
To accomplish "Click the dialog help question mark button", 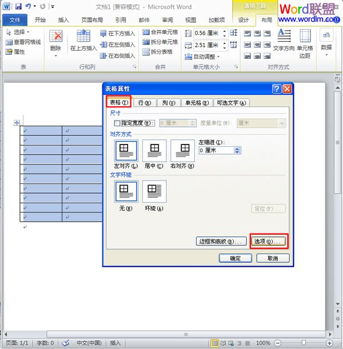I will 277,89.
